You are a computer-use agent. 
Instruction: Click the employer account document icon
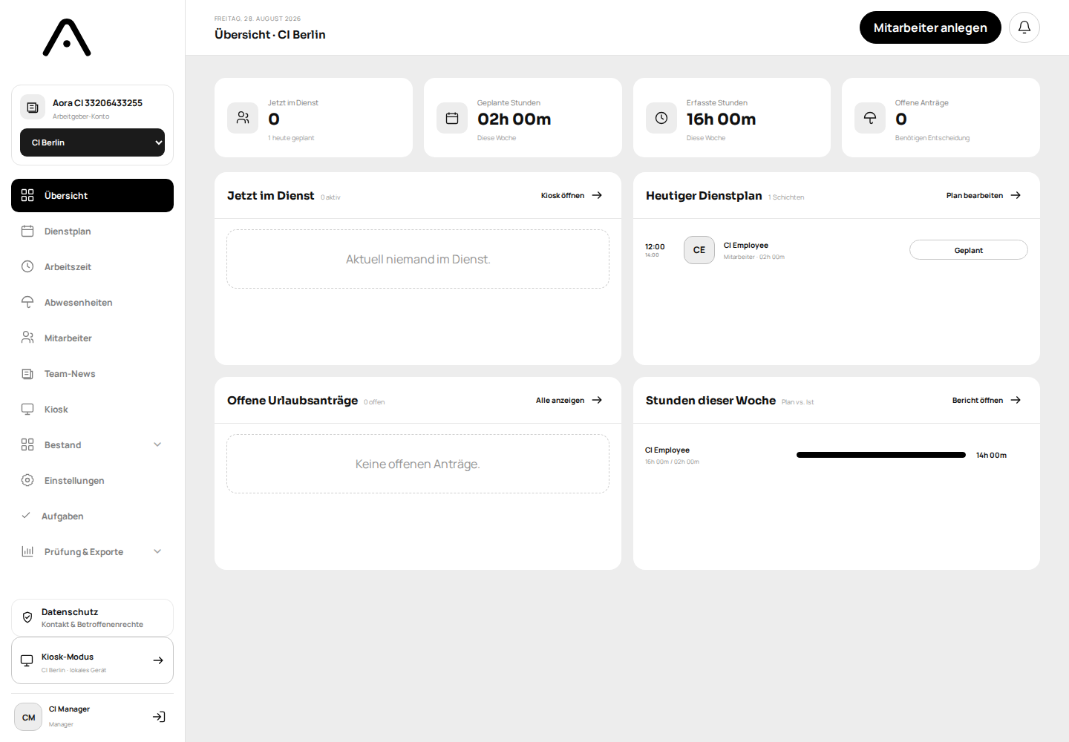(x=33, y=108)
